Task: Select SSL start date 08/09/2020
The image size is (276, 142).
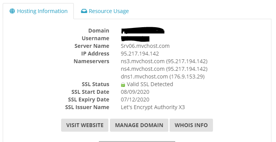Action: click(x=135, y=92)
